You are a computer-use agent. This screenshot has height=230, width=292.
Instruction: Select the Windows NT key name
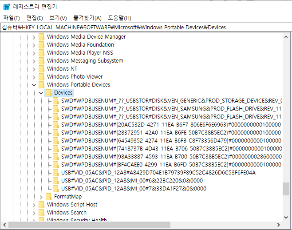pos(62,69)
